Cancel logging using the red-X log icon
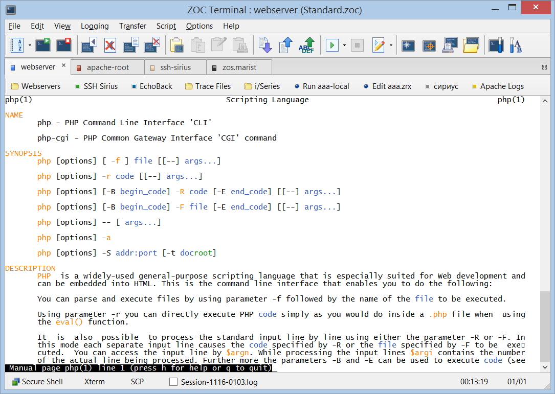Image resolution: width=555 pixels, height=394 pixels. (109, 45)
